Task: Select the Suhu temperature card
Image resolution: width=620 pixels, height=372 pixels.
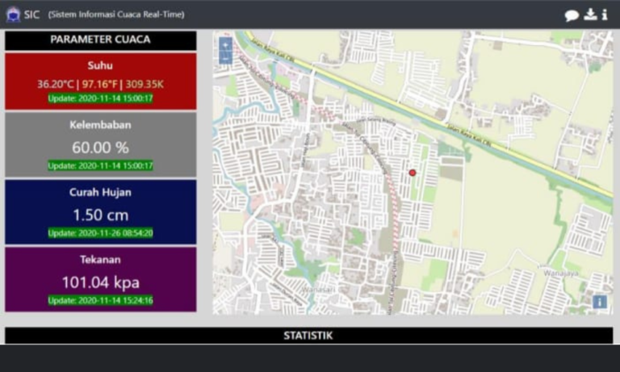Action: (100, 81)
